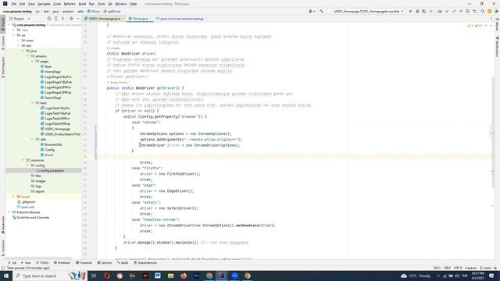This screenshot has height=281, width=500.
Task: Select HomePage class in project tree
Action: click(x=52, y=72)
